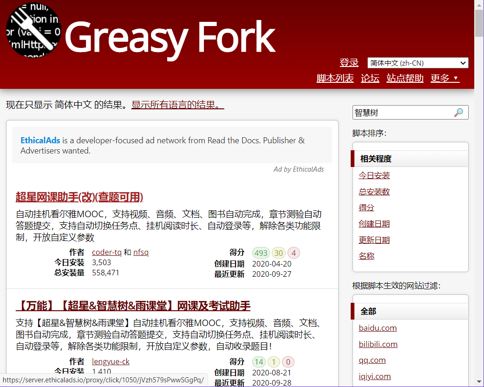Screen dimensions: 484x387
Task: Click the update date 2020-09-27
Action: [272, 274]
